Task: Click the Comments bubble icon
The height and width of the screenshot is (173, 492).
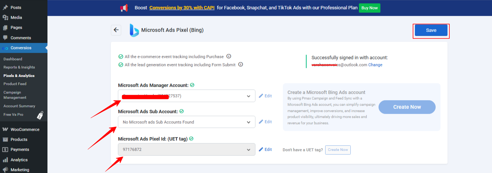Action: click(x=5, y=38)
